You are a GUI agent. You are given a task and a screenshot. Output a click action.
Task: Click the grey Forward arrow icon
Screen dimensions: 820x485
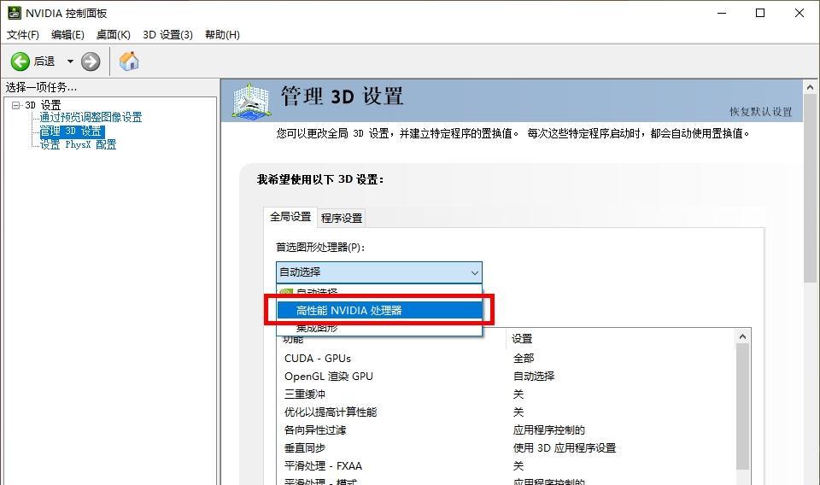click(x=91, y=61)
